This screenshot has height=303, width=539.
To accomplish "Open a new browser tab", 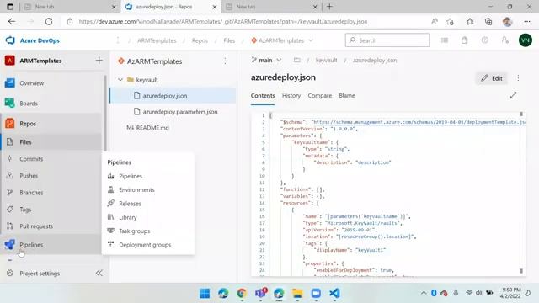I will click(329, 7).
